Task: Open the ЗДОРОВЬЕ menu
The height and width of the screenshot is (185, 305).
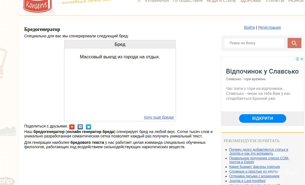Action: click(x=250, y=1)
